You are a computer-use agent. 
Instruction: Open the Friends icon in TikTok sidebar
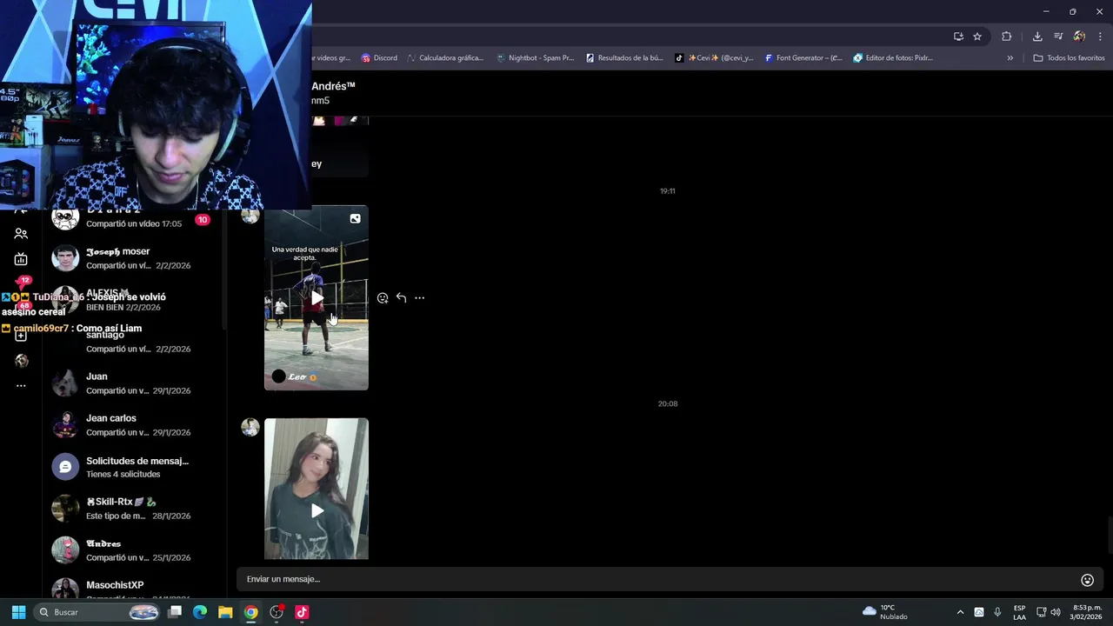[21, 234]
